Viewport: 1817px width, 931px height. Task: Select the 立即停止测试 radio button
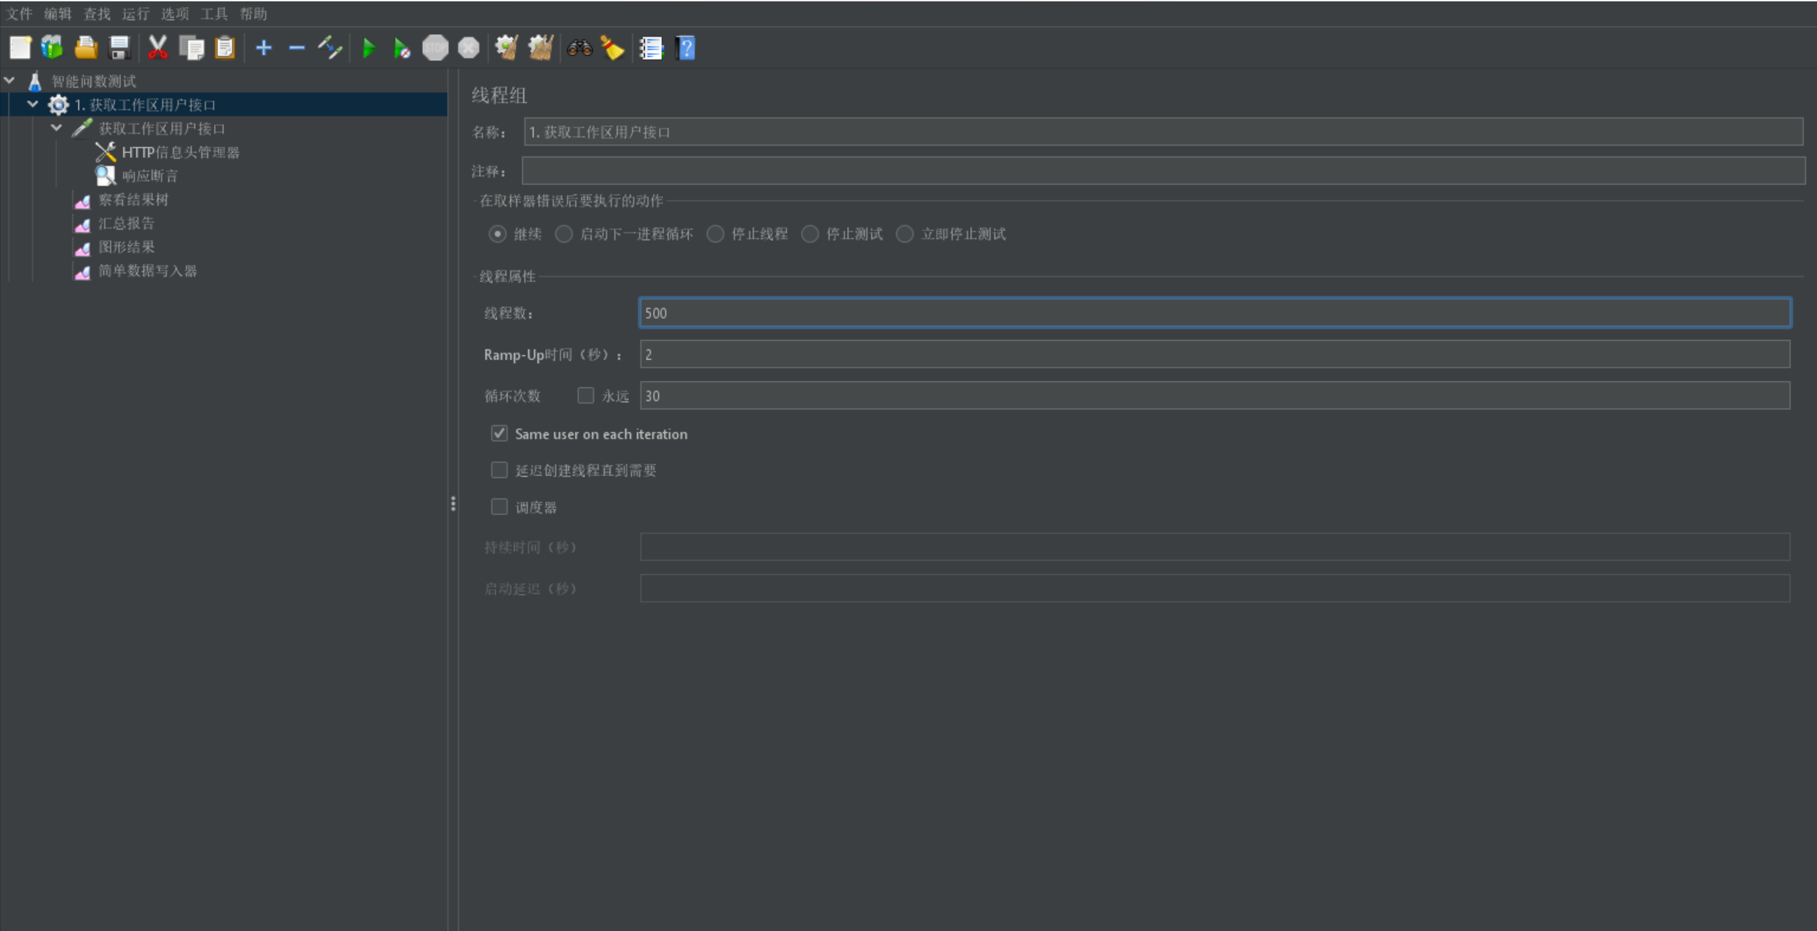click(904, 234)
